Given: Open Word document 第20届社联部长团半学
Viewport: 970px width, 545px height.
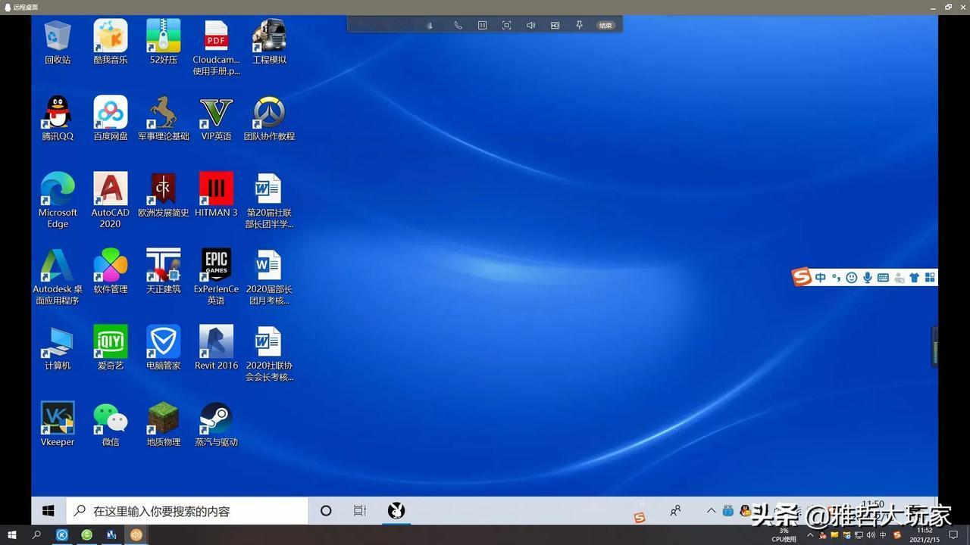Looking at the screenshot, I should click(269, 201).
